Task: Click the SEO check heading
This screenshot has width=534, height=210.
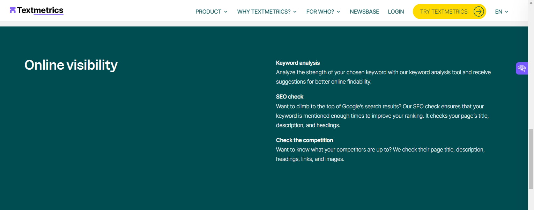Action: pyautogui.click(x=290, y=96)
